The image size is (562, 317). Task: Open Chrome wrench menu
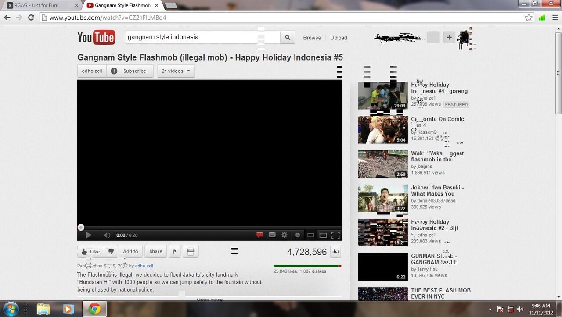(x=554, y=18)
